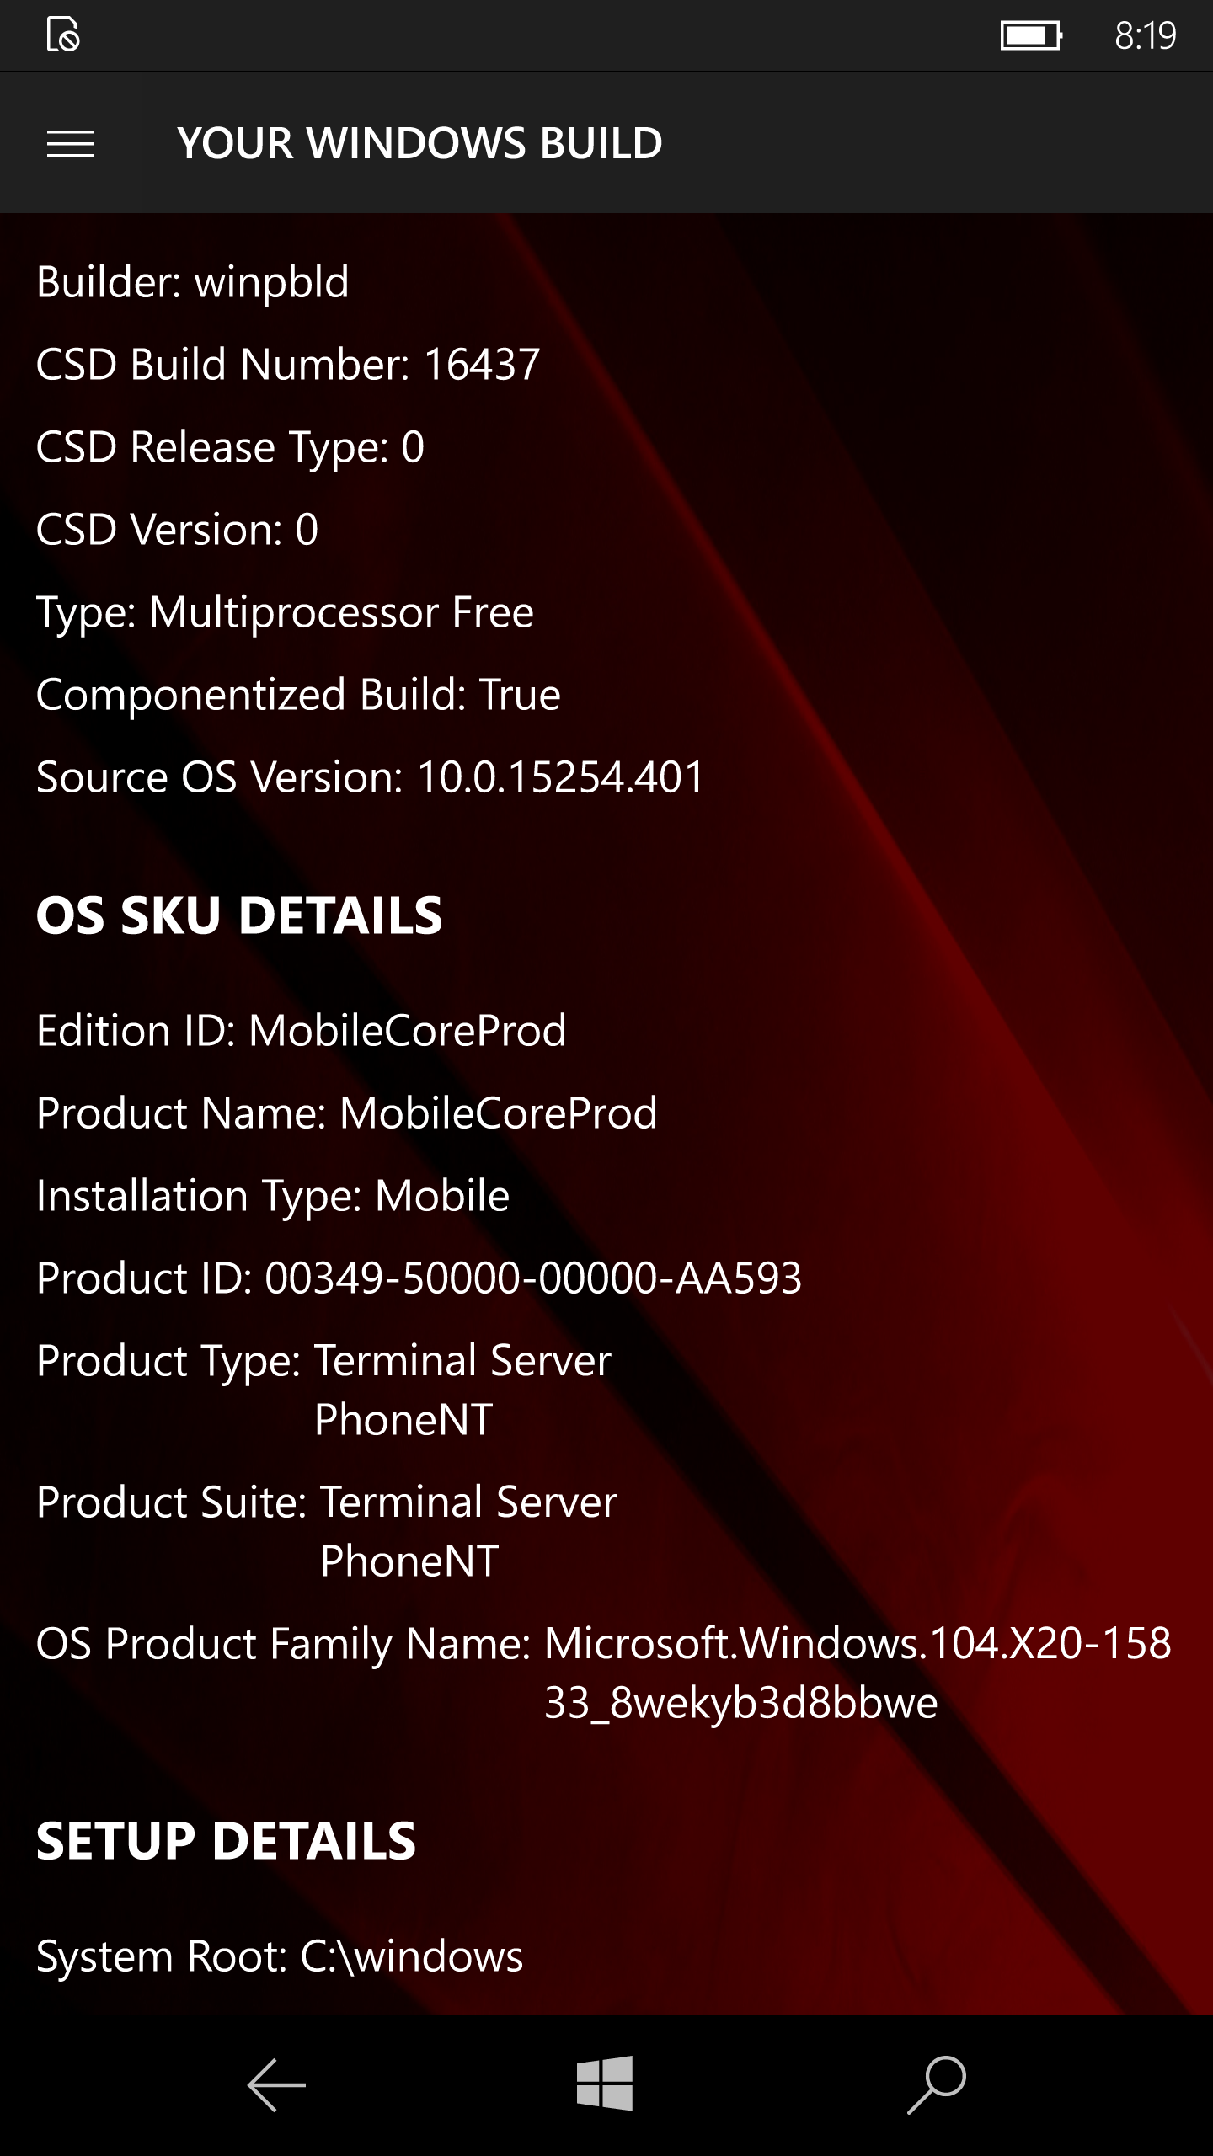1213x2156 pixels.
Task: Tap the Search magnifier button
Action: click(x=936, y=2085)
